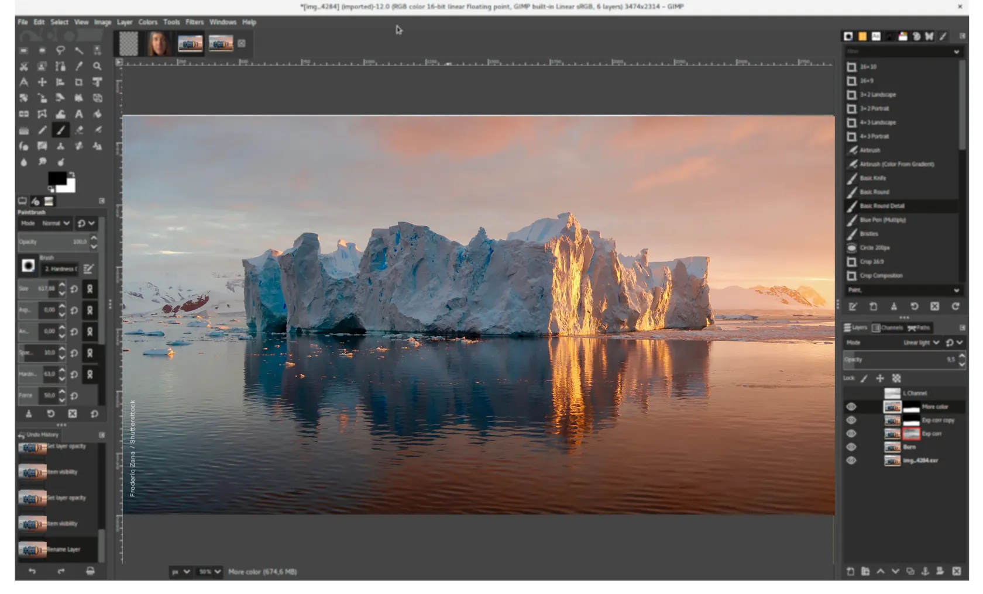Hide the Exp corr layer
Screen dimensions: 983x594
pyautogui.click(x=851, y=434)
